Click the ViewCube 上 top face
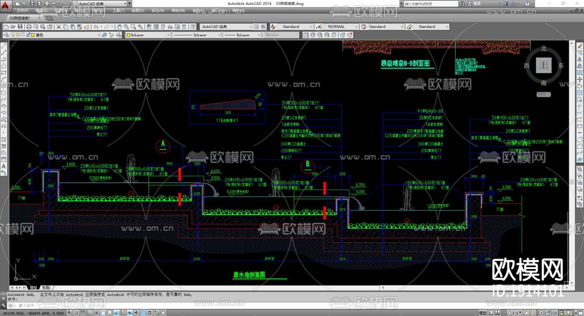Screen dimensions: 584x316 [544, 65]
